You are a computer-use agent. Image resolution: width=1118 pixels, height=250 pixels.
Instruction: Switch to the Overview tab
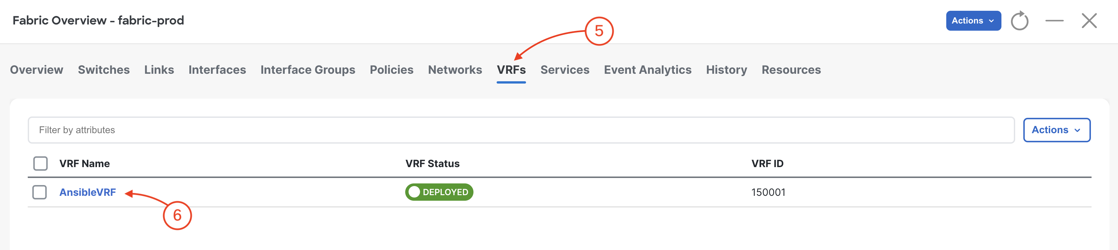pos(37,70)
